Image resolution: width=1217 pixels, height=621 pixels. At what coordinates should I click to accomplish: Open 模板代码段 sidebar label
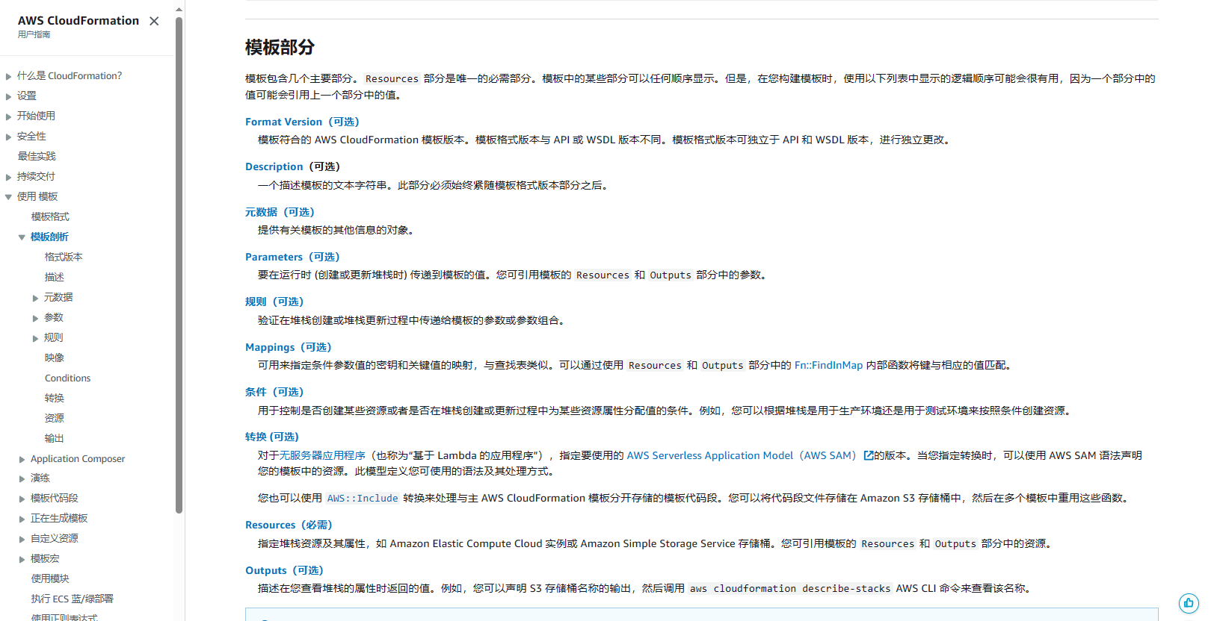[x=54, y=498]
